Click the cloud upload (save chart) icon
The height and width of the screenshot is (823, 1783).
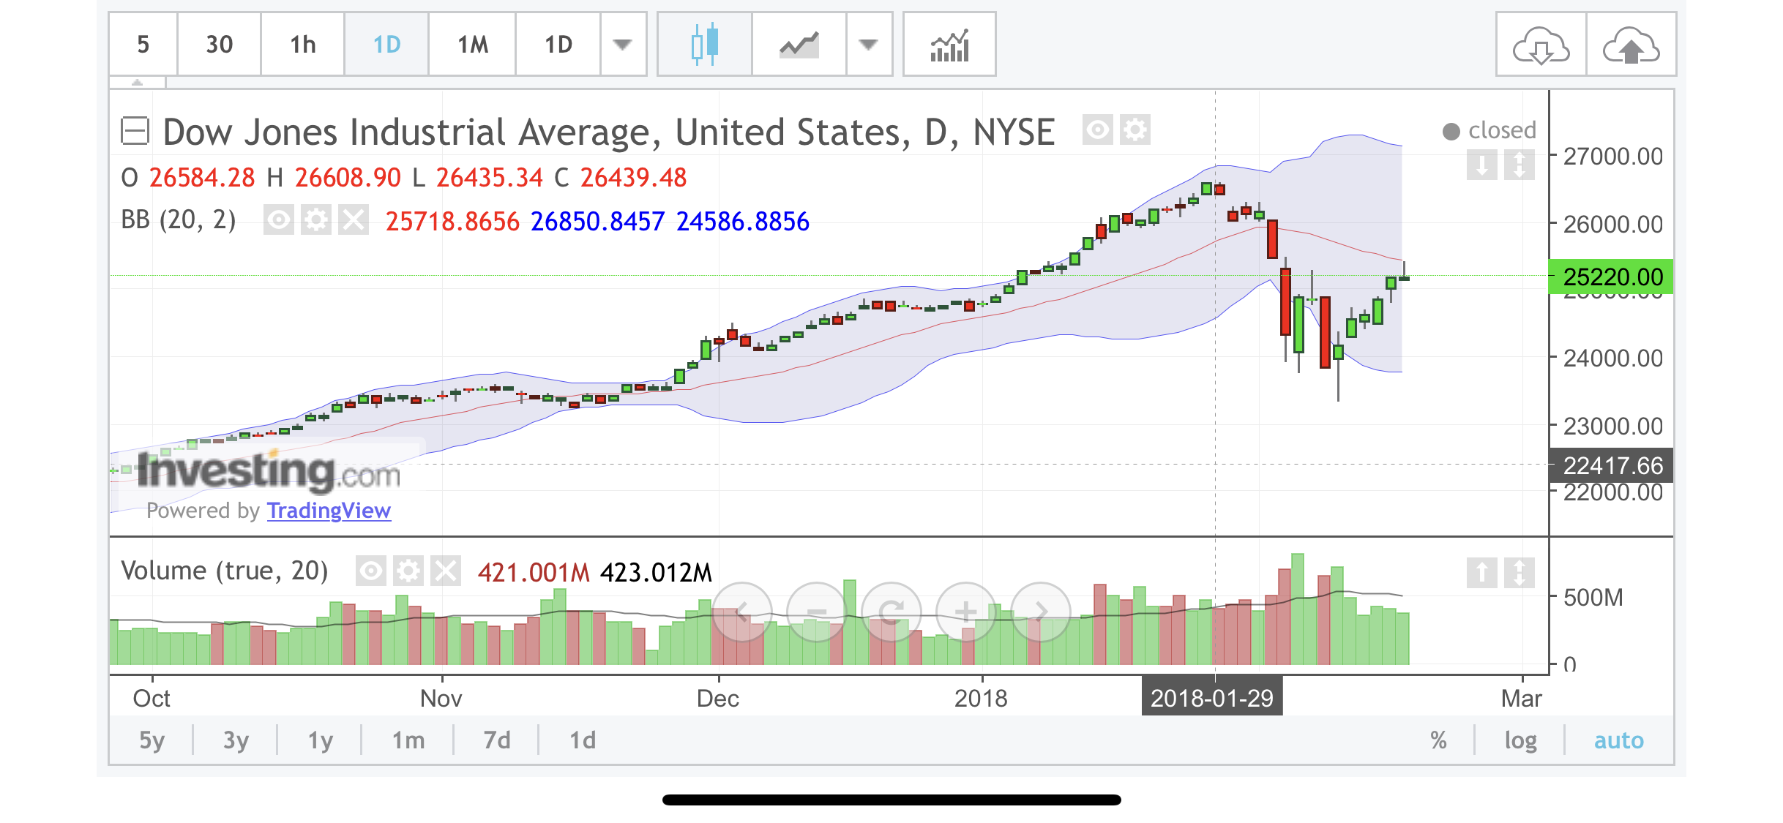pyautogui.click(x=1631, y=46)
